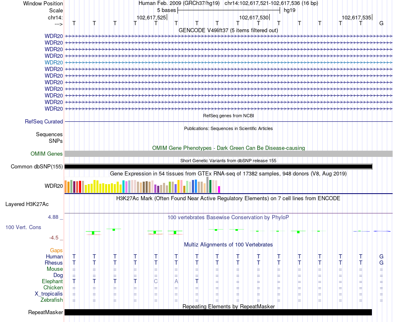Select the Human species label

(54, 257)
